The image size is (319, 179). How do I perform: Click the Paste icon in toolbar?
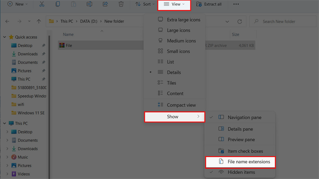coord(73,4)
